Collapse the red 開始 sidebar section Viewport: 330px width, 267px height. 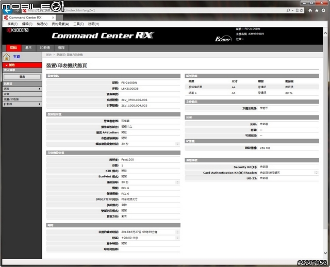[22, 65]
